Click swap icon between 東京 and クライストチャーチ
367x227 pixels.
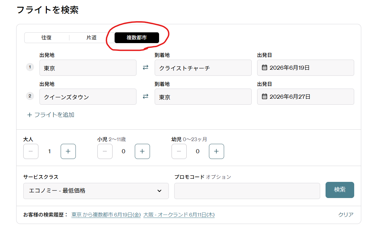(146, 68)
